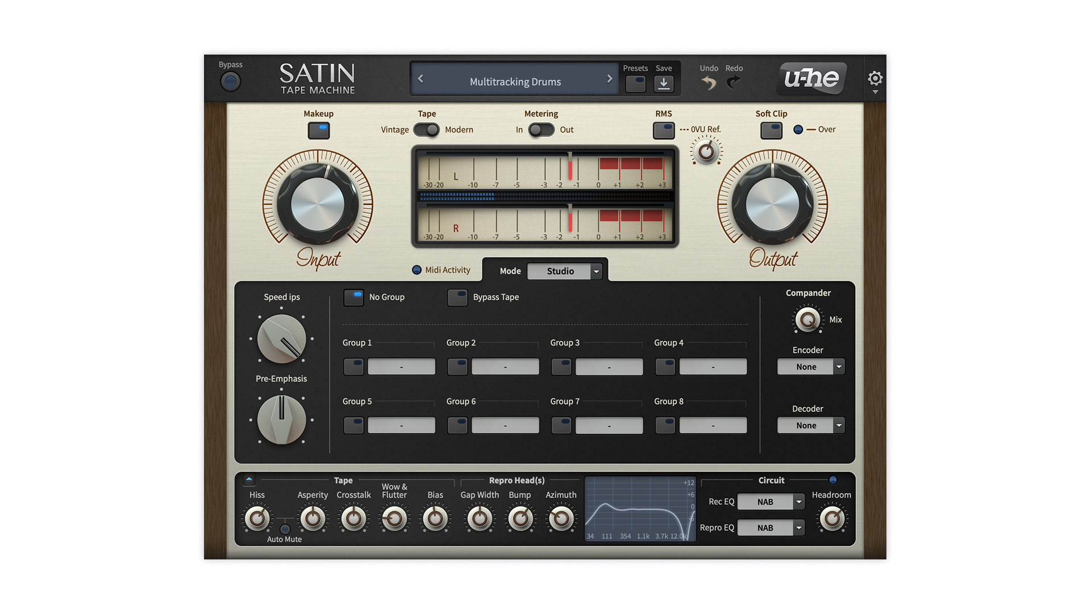Click the 0VU Ref knob

pos(706,152)
